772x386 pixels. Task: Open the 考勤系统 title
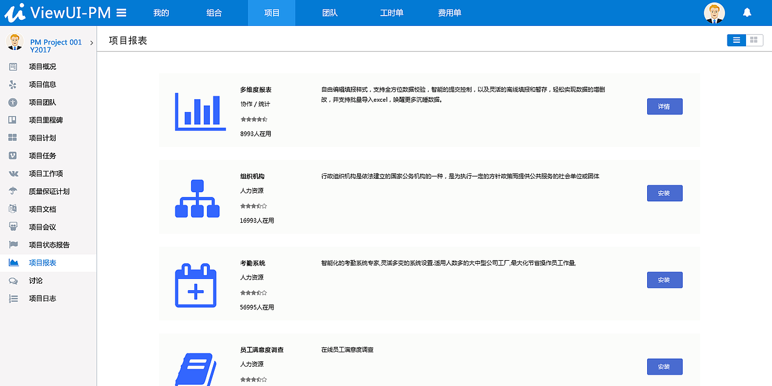click(x=252, y=263)
